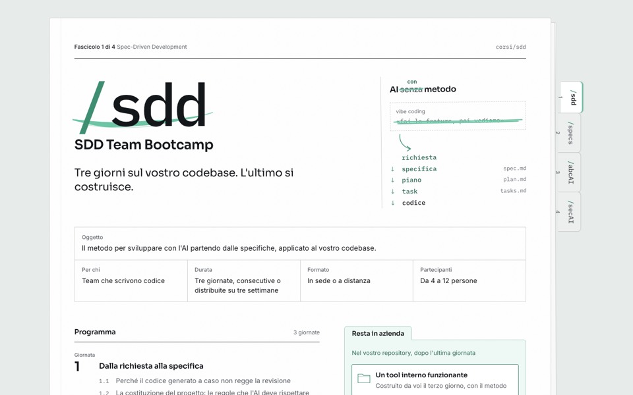Click the down arrow next to task
Image resolution: width=633 pixels, height=395 pixels.
click(392, 192)
